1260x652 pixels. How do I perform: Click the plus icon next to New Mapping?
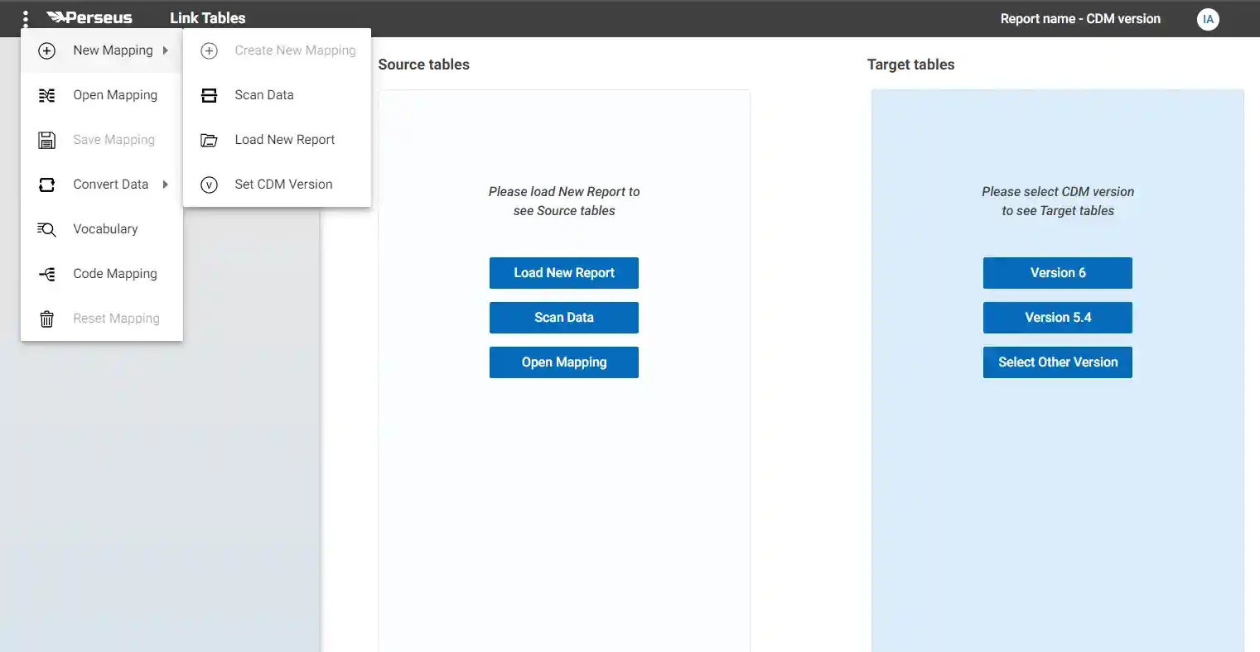coord(47,50)
